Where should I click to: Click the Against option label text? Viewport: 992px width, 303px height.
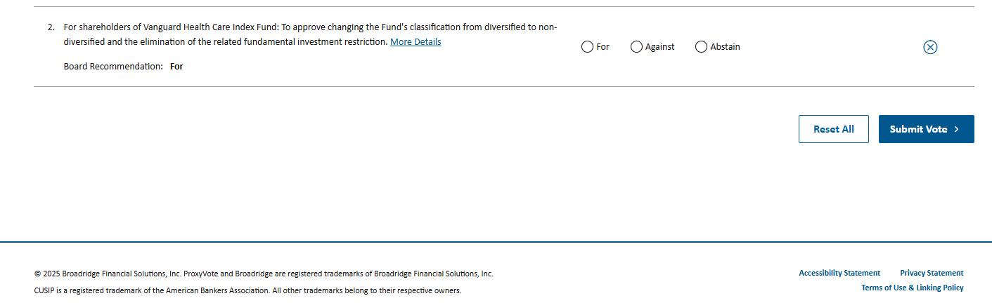(659, 47)
